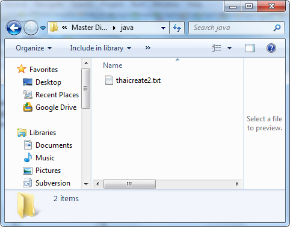Click the Music note icon
The image size is (290, 227).
coord(28,157)
